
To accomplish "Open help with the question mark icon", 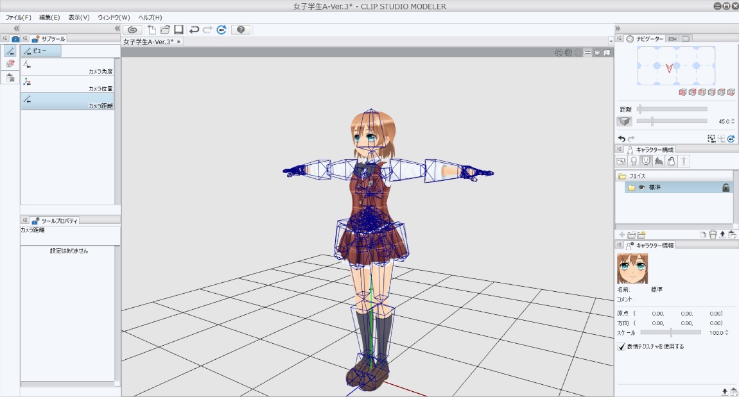I will click(x=241, y=30).
